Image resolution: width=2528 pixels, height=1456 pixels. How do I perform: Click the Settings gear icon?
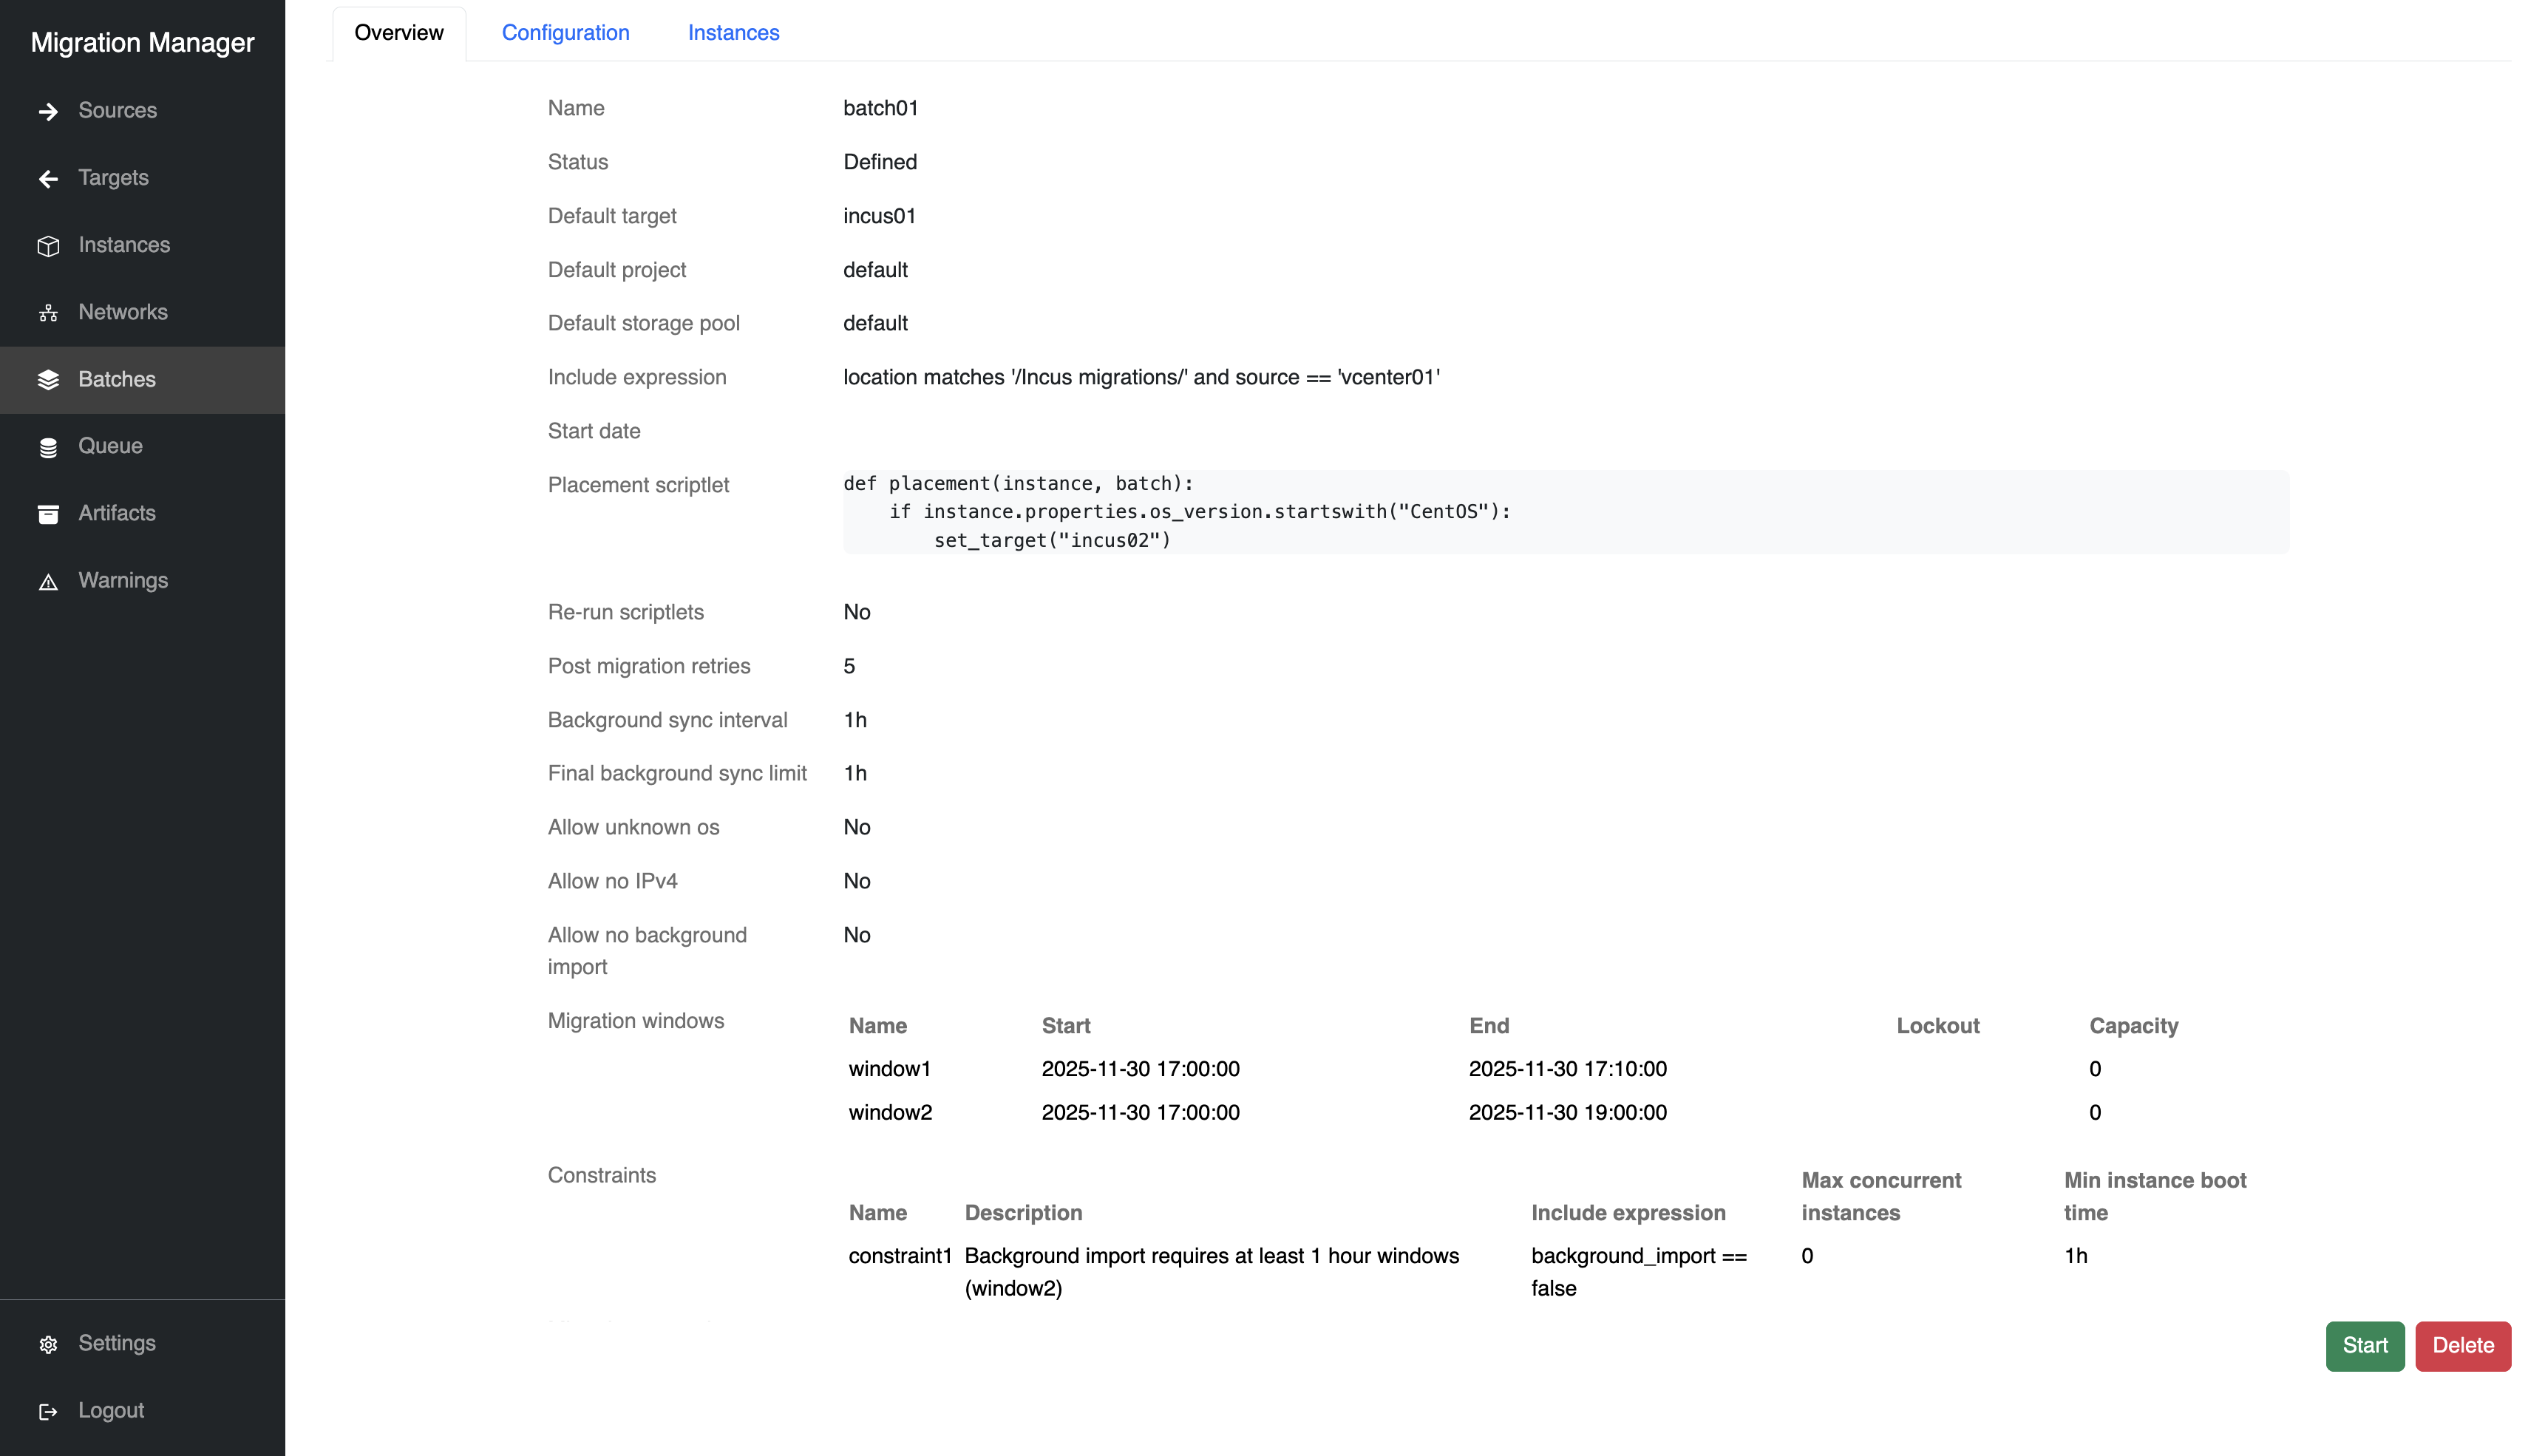(x=48, y=1344)
